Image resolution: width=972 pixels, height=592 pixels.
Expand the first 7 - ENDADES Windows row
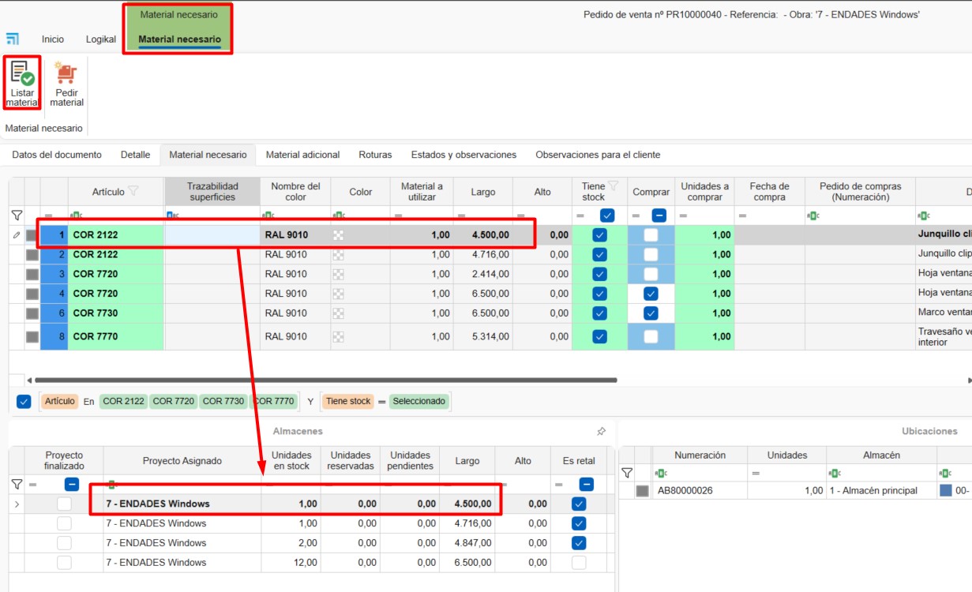point(17,504)
